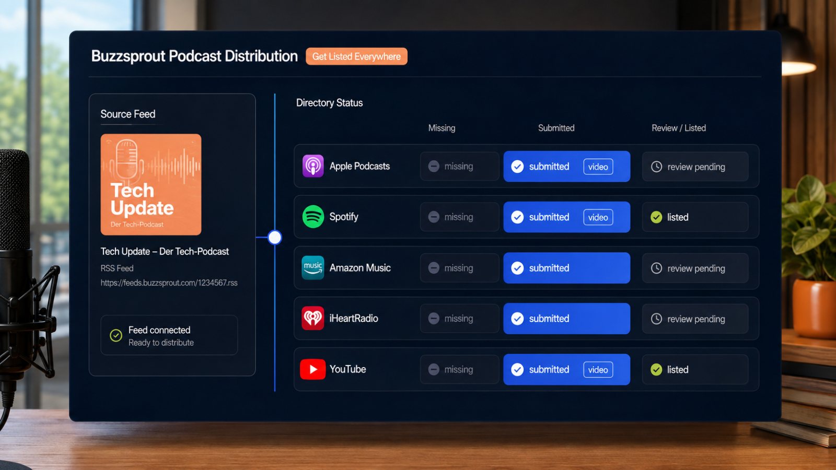Click the 'Tech Update – Der Tech-Podcast' title
Screen dimensions: 836x470
coord(165,251)
